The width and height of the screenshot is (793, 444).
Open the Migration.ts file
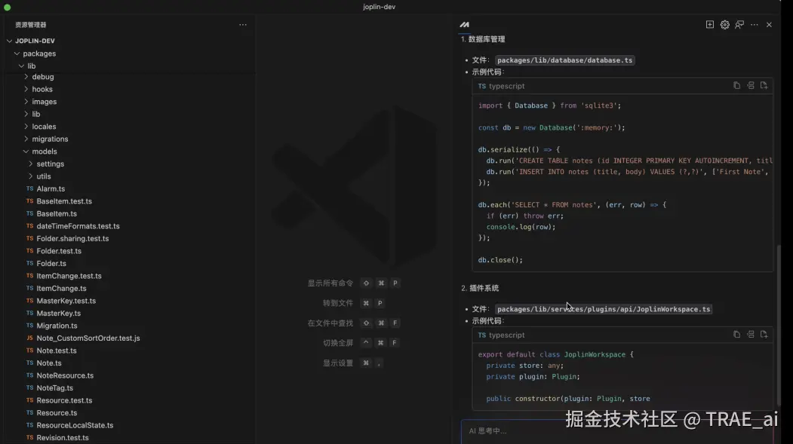pyautogui.click(x=57, y=326)
